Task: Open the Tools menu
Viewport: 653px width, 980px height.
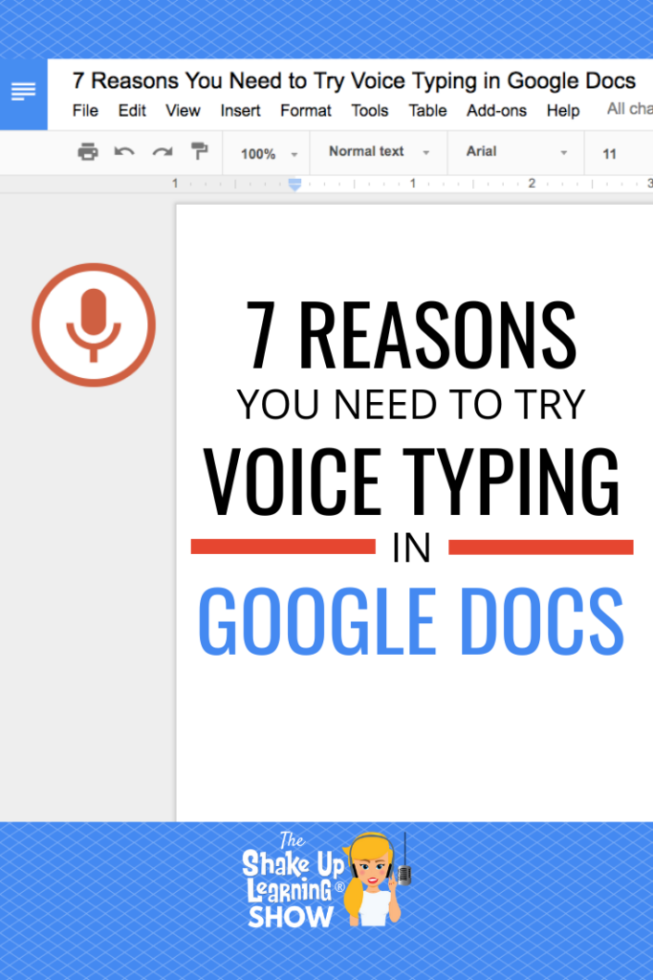Action: [369, 111]
